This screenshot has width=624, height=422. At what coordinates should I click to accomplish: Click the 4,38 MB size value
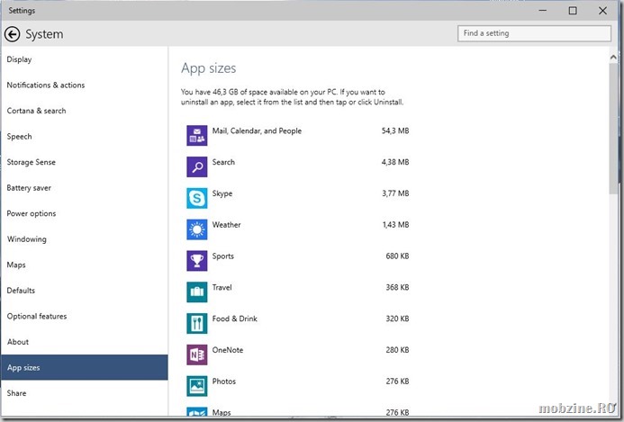pos(395,162)
